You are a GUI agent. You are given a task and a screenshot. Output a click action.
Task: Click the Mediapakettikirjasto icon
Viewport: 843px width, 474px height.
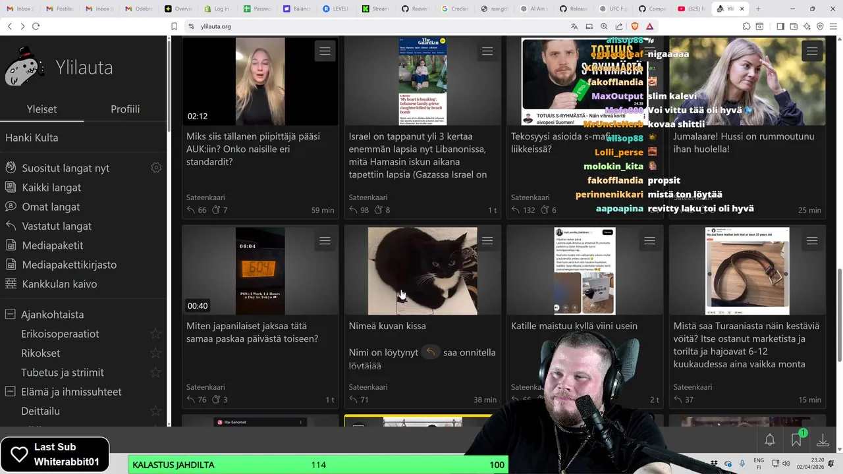pos(11,264)
